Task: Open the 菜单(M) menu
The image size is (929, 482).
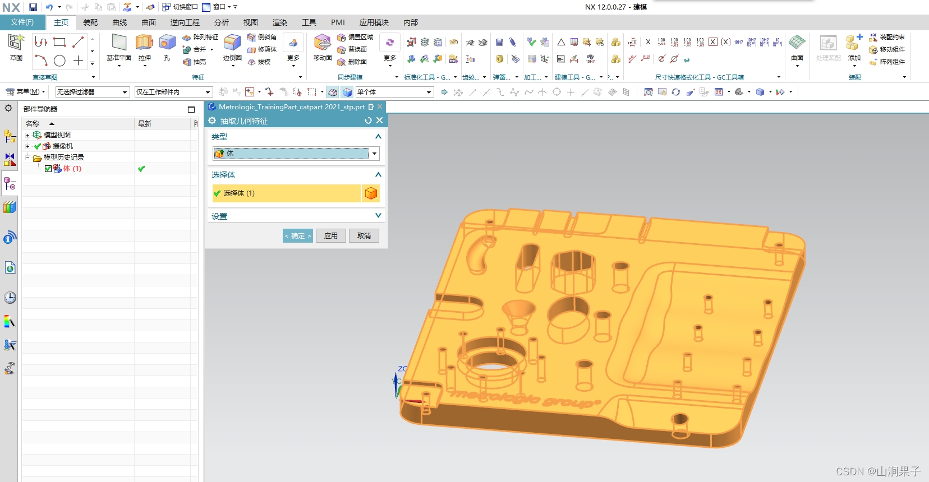Action: point(25,91)
